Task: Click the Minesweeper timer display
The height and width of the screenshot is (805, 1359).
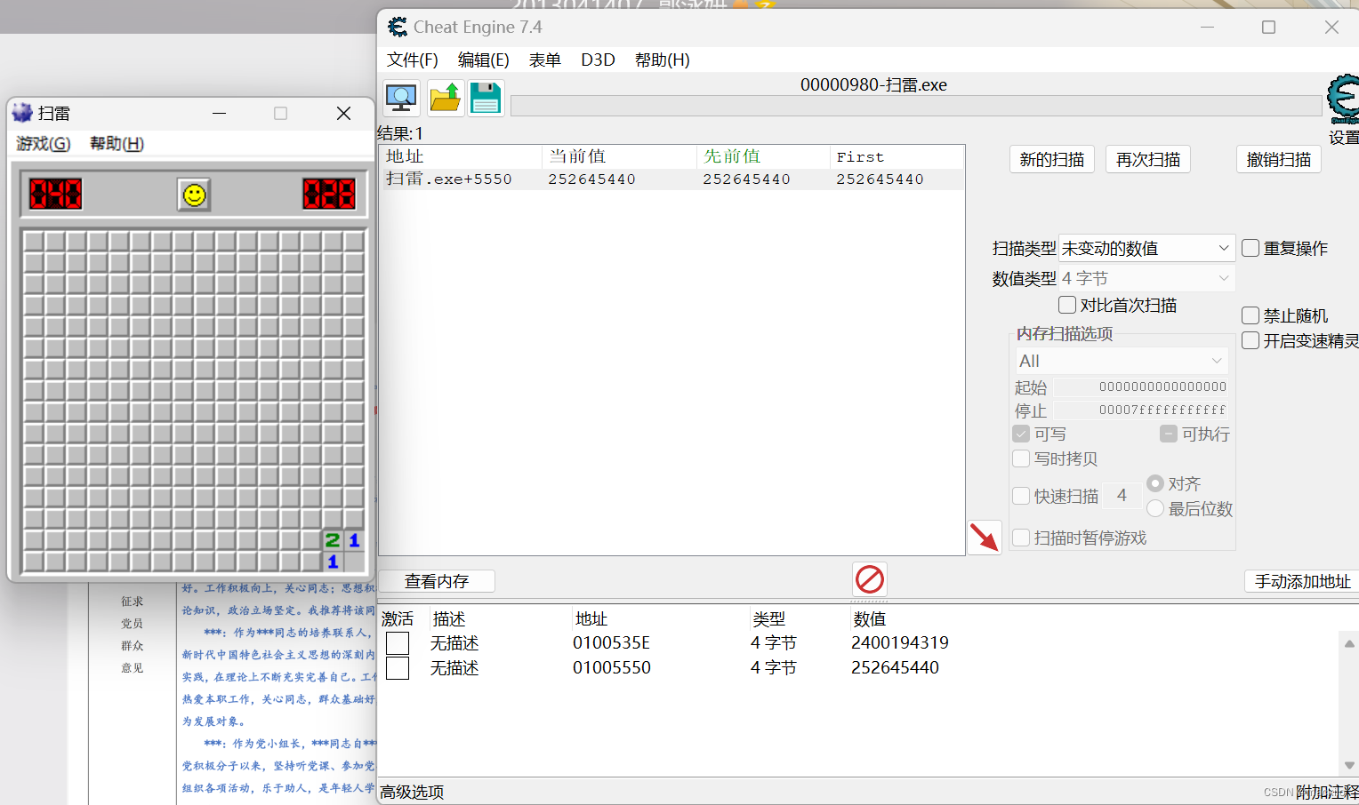Action: [x=329, y=194]
